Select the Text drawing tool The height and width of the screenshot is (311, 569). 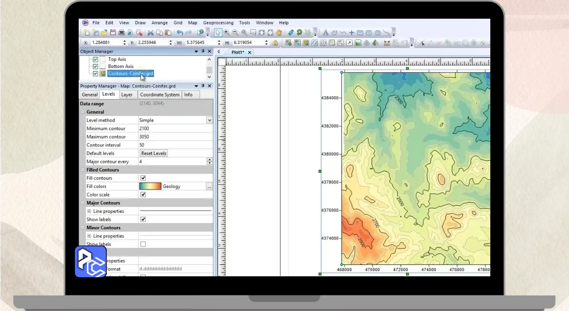[x=325, y=32]
